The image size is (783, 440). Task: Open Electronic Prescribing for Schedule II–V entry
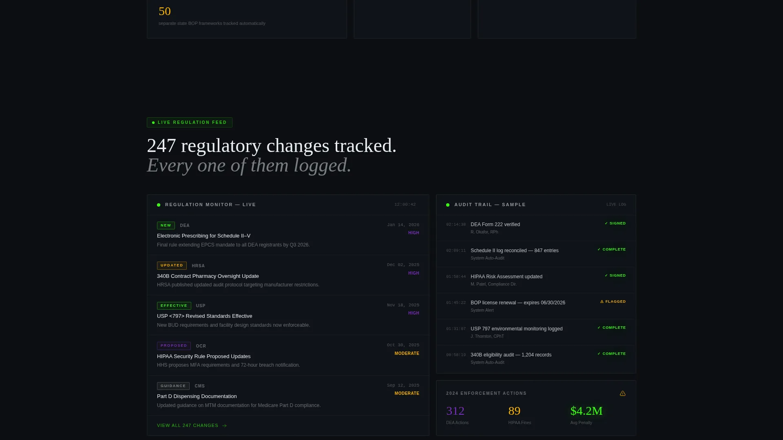288,235
